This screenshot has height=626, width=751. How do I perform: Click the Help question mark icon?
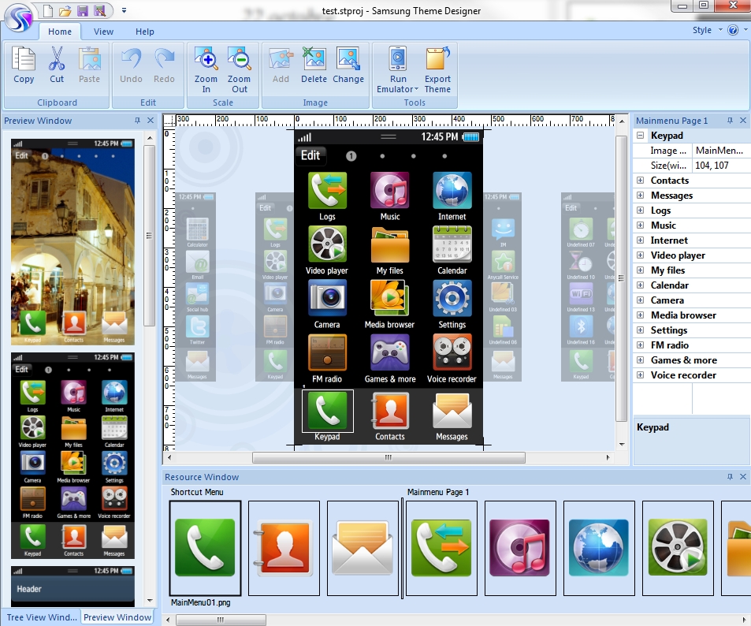(733, 30)
